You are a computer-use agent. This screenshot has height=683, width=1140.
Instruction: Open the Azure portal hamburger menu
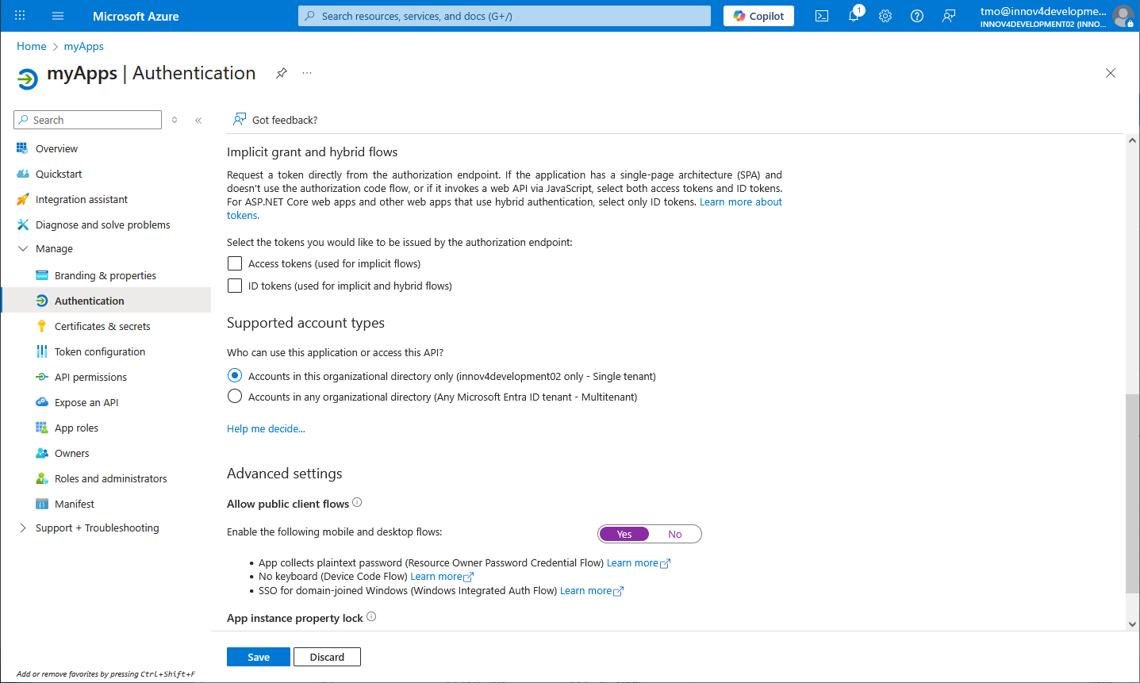[58, 16]
